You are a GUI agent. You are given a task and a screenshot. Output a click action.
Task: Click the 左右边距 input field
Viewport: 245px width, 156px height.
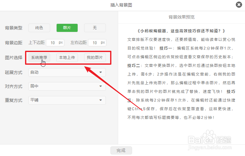tap(97, 43)
